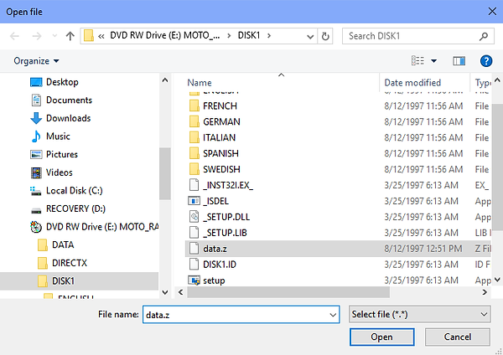This screenshot has height=355, width=503.
Task: Click DVD RW Drive (E:) breadcrumb
Action: (x=165, y=35)
